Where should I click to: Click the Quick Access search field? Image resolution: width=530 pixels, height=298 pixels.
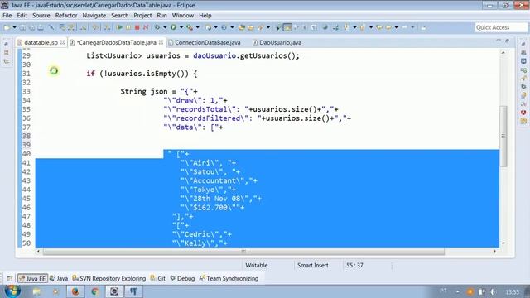point(501,27)
